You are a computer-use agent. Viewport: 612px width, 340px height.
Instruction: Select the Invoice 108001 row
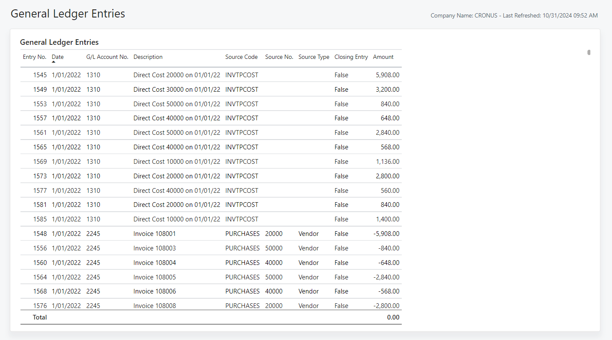[154, 233]
